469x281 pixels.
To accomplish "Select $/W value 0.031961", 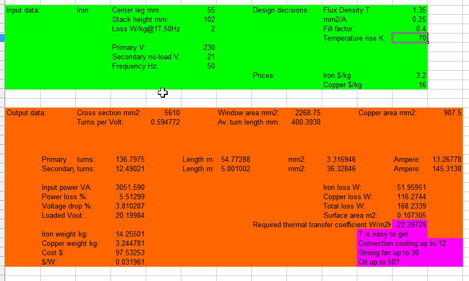I will pos(130,262).
